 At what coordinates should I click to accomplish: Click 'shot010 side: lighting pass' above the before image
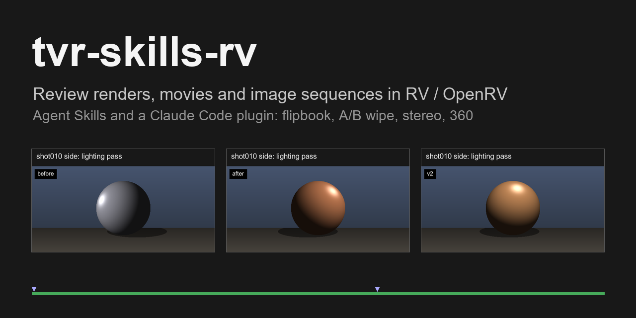[79, 157]
